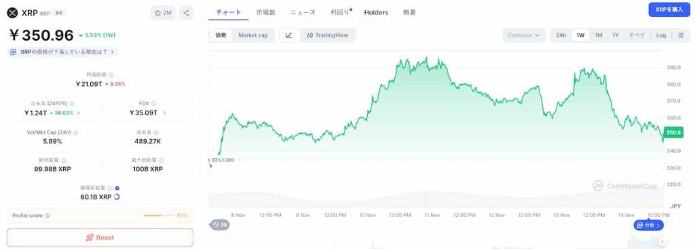Click the AI chat icon in XRP question pill
Image resolution: width=695 pixels, height=249 pixels.
coord(14,52)
